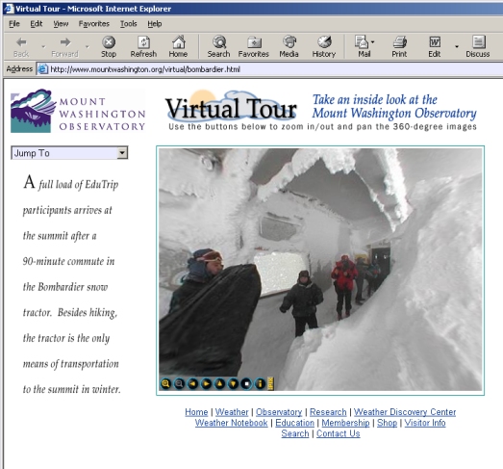Open the History pane
This screenshot has height=469, width=503.
click(324, 46)
